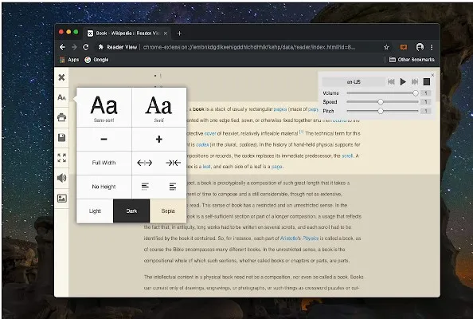Choose the Sans-serif font option
This screenshot has height=319, width=473.
[104, 108]
